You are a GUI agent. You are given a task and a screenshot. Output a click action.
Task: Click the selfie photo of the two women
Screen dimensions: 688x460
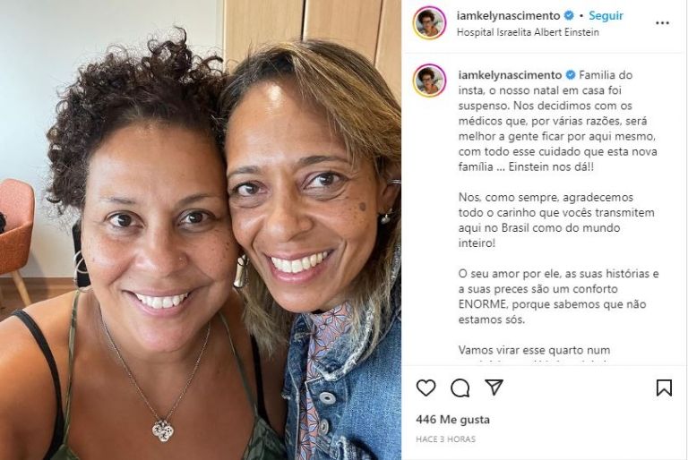[x=201, y=230]
